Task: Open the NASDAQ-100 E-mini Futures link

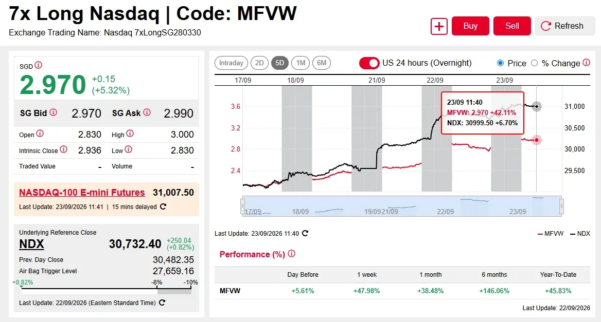Action: pos(82,193)
